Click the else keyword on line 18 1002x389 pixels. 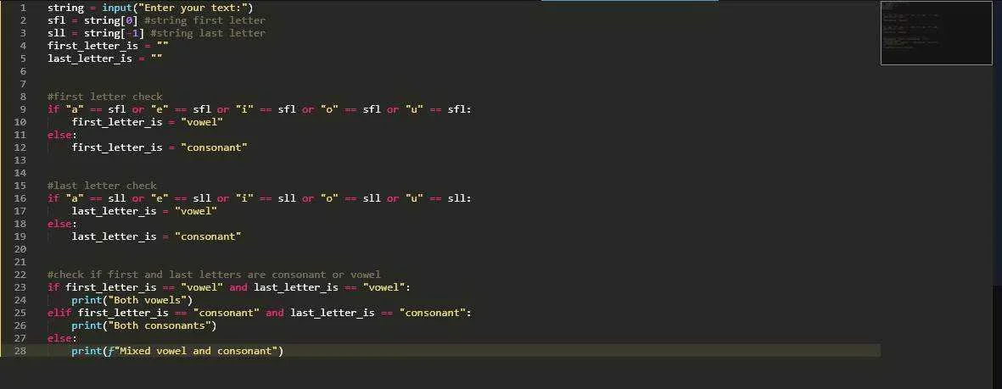pos(61,224)
